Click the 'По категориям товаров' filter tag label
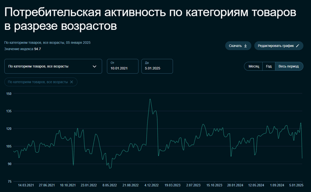 [x=38, y=82]
